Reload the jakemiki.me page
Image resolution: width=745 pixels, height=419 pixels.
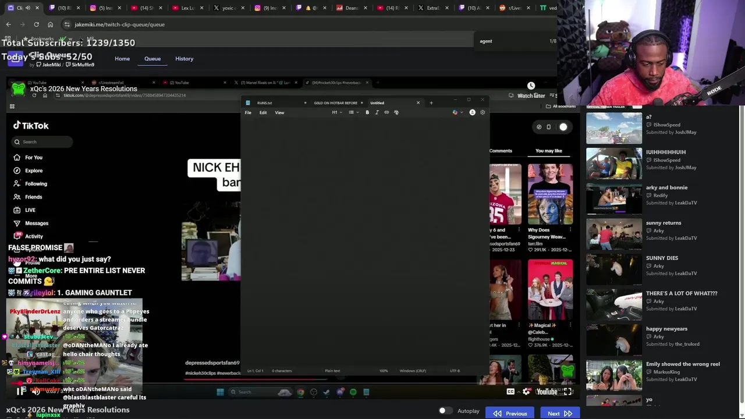36,24
